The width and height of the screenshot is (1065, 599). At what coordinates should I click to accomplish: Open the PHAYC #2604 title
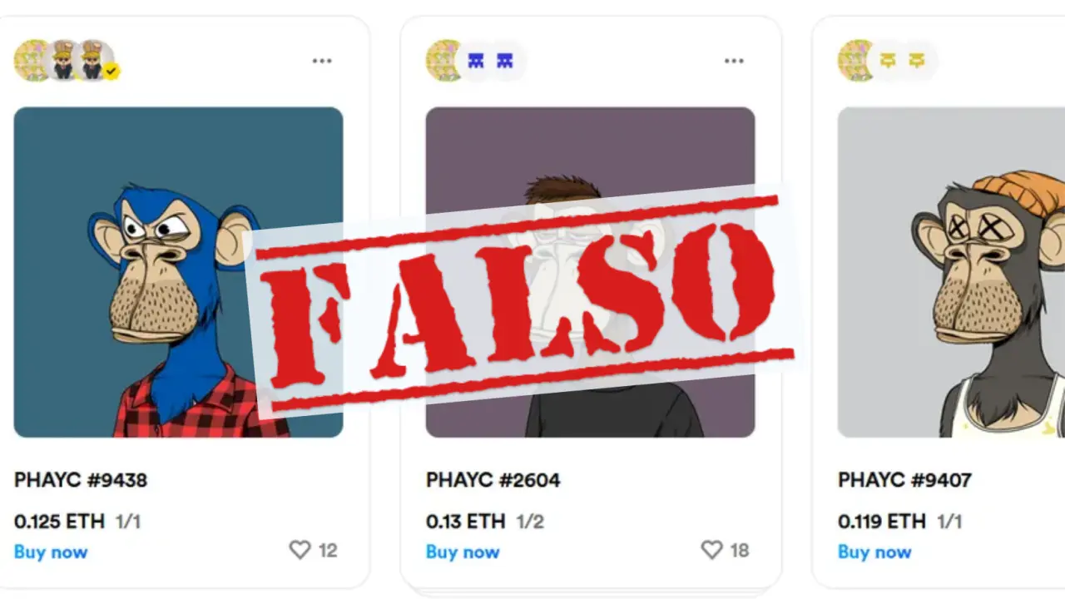pos(493,480)
